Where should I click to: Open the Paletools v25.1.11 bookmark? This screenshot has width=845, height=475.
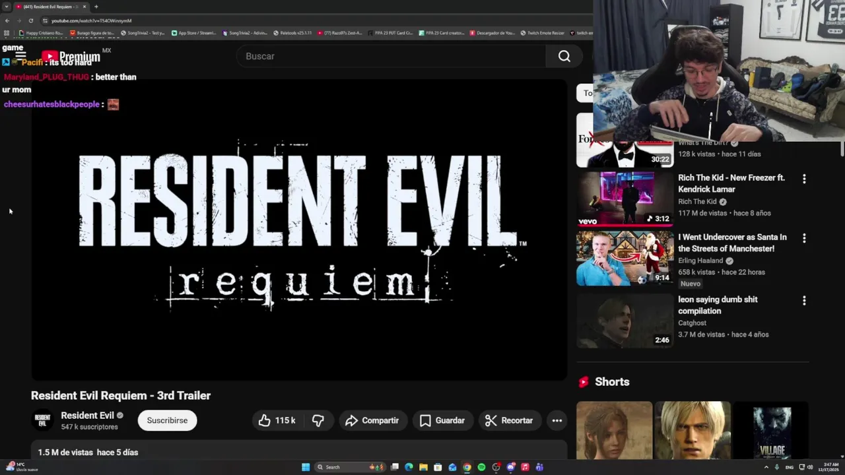point(292,33)
